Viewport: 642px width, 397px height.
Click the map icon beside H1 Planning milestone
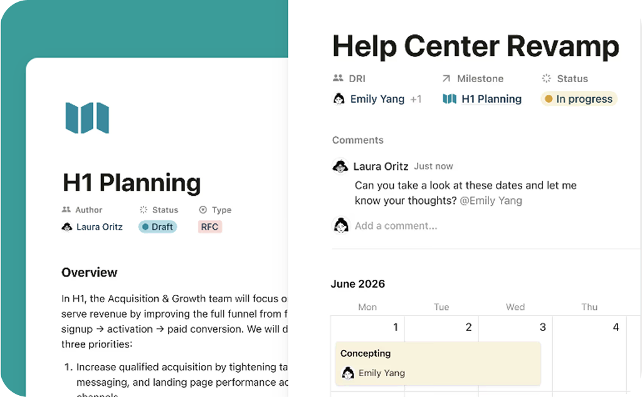click(x=450, y=99)
